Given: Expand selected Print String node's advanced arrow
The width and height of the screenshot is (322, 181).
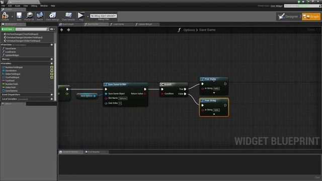Looking at the screenshot, I should coord(214,114).
